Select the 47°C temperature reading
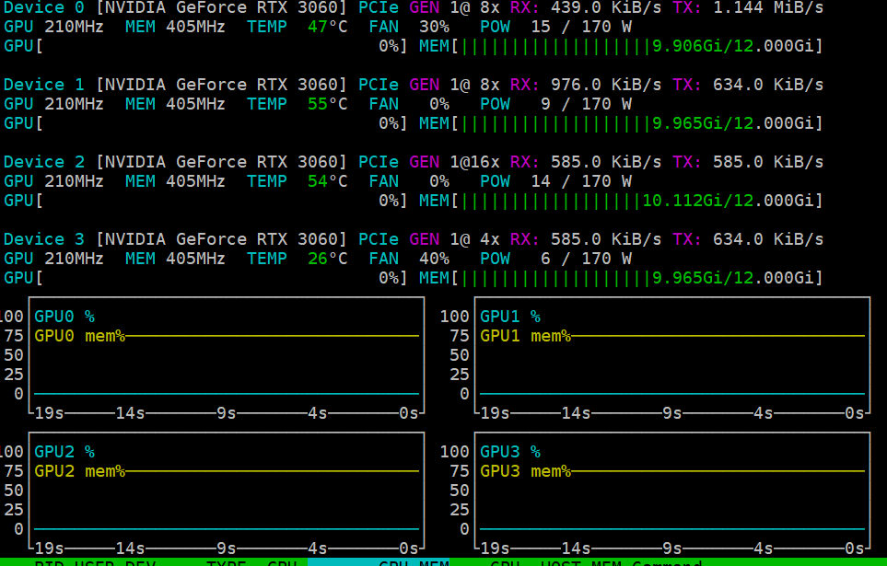 pyautogui.click(x=328, y=27)
